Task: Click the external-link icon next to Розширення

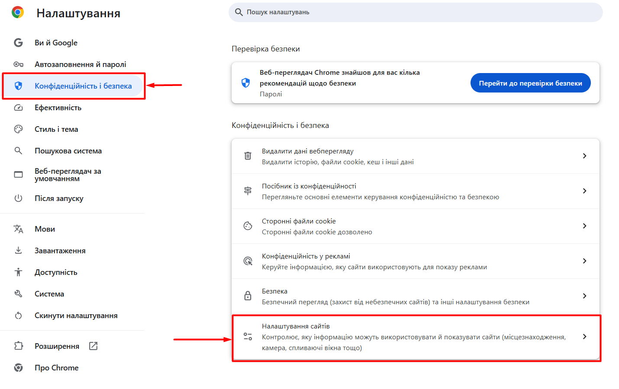Action: point(93,346)
